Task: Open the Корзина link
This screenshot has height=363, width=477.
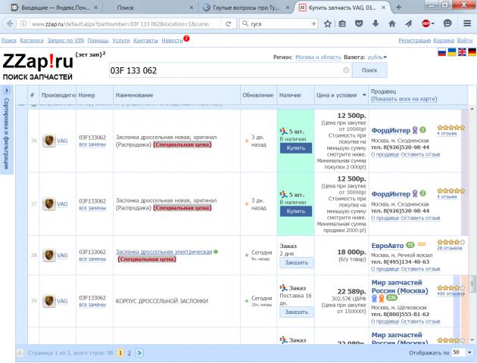Action: pos(444,40)
